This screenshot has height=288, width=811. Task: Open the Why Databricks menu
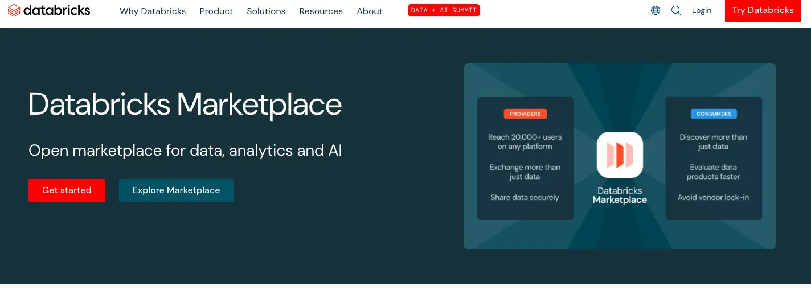[153, 11]
